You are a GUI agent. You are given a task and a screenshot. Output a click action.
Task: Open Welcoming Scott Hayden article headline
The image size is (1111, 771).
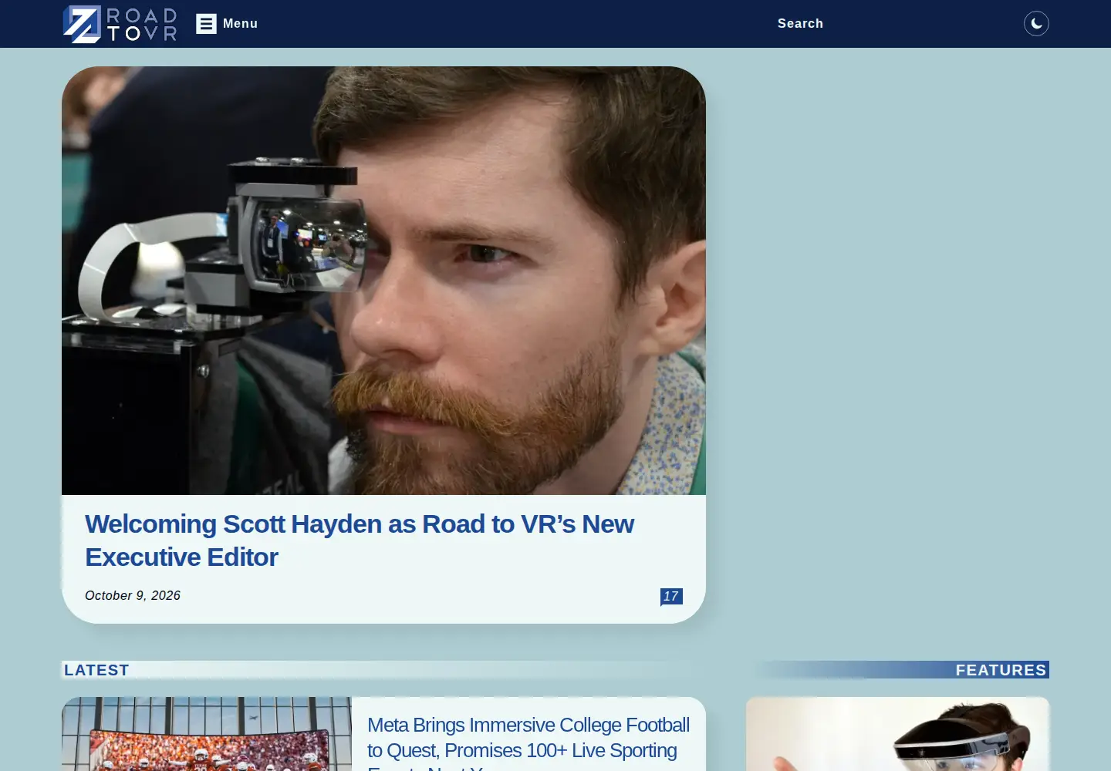(360, 540)
